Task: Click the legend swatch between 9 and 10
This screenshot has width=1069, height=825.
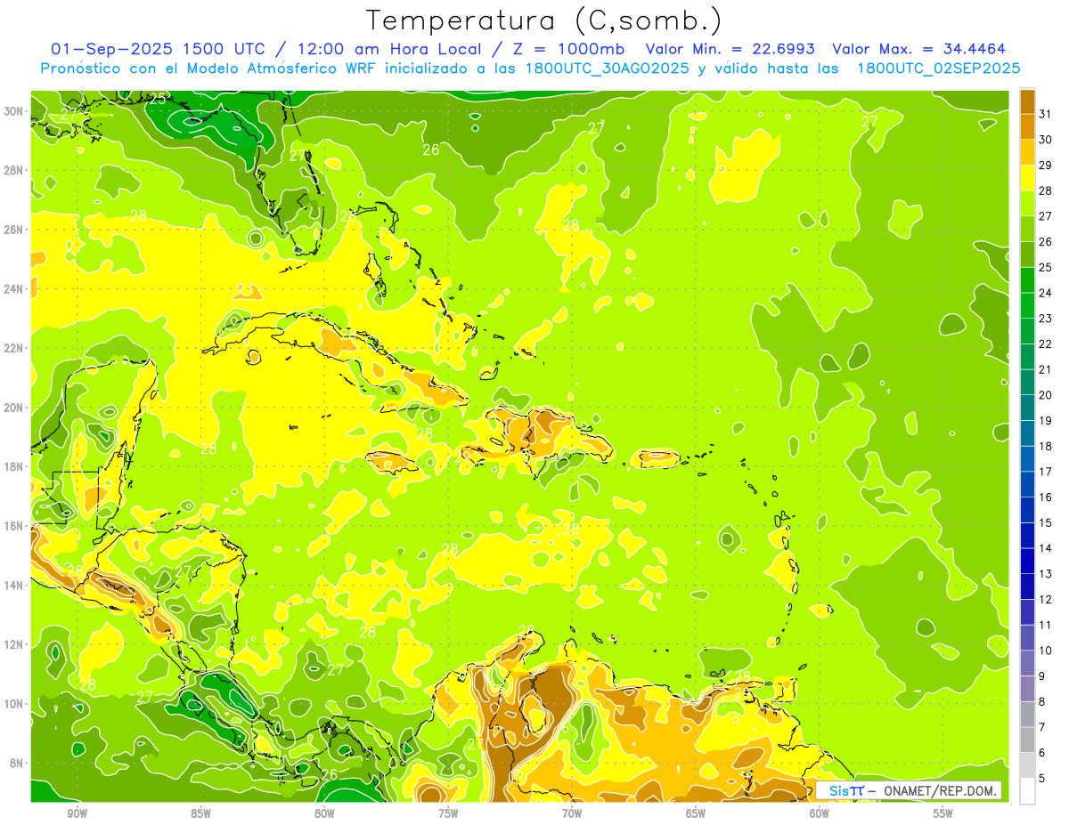Action: [x=1027, y=663]
